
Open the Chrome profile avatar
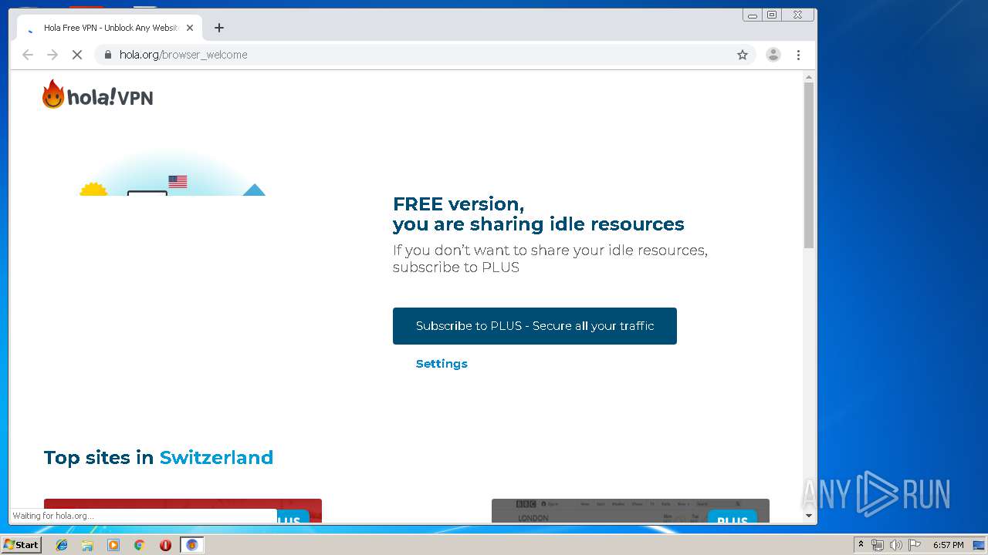773,55
